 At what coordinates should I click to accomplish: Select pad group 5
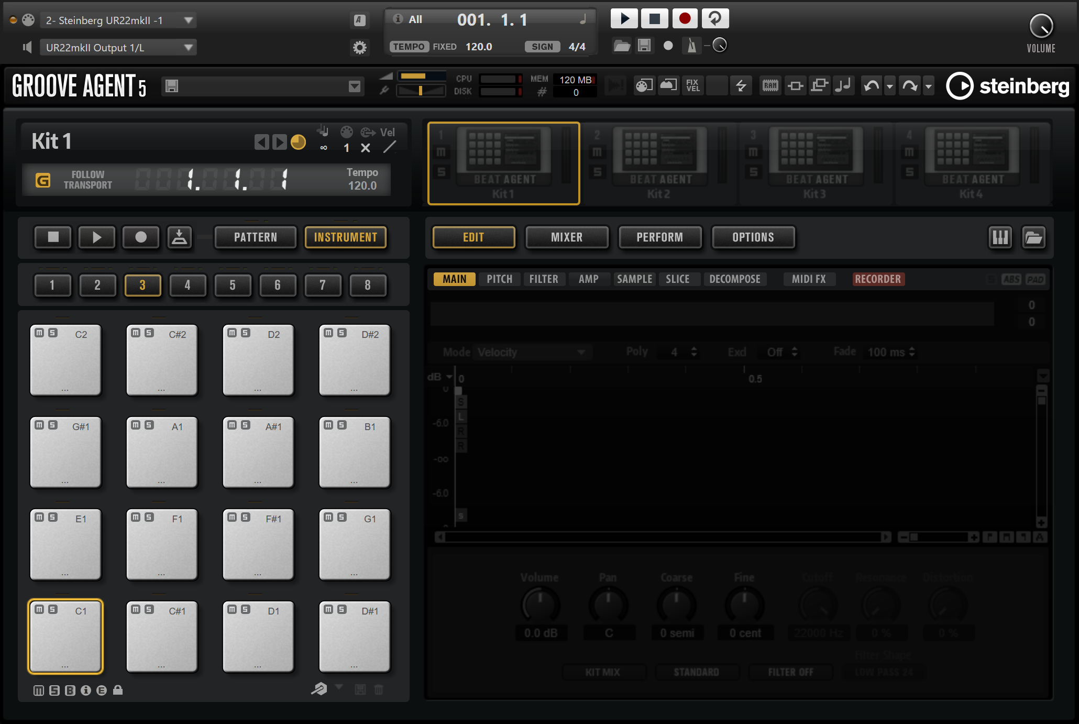(x=233, y=285)
